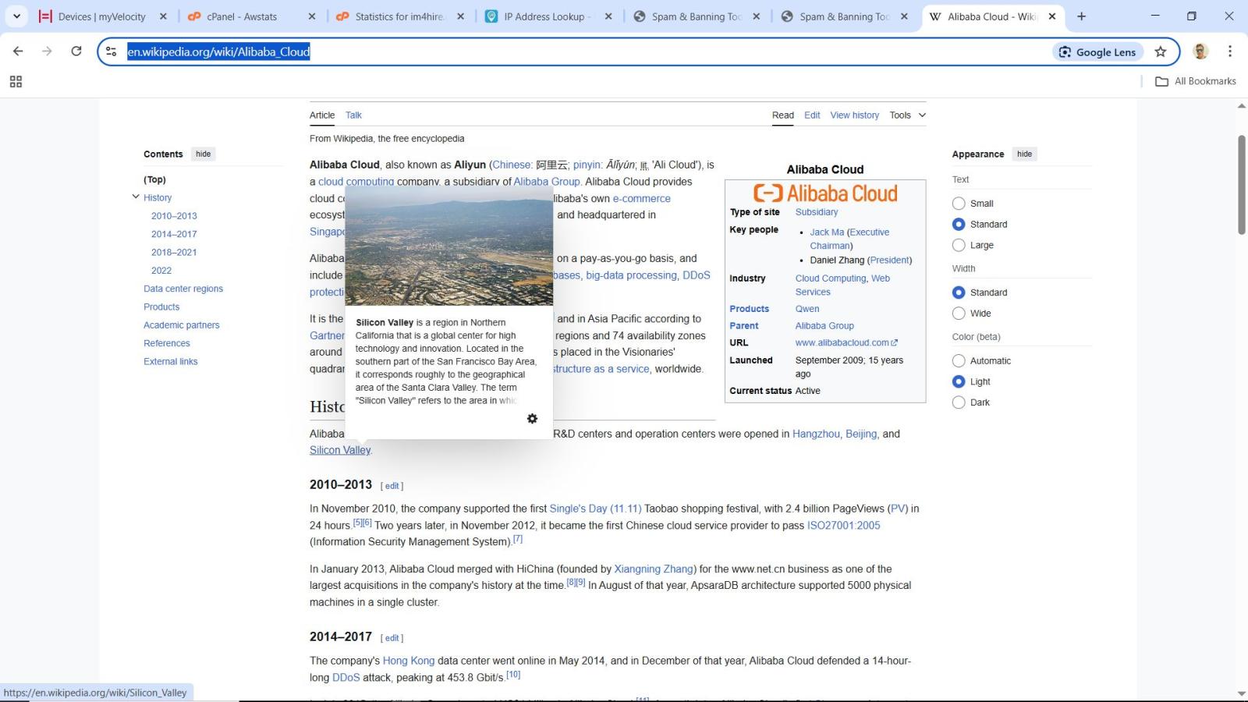Switch to the Talk tab

[353, 115]
